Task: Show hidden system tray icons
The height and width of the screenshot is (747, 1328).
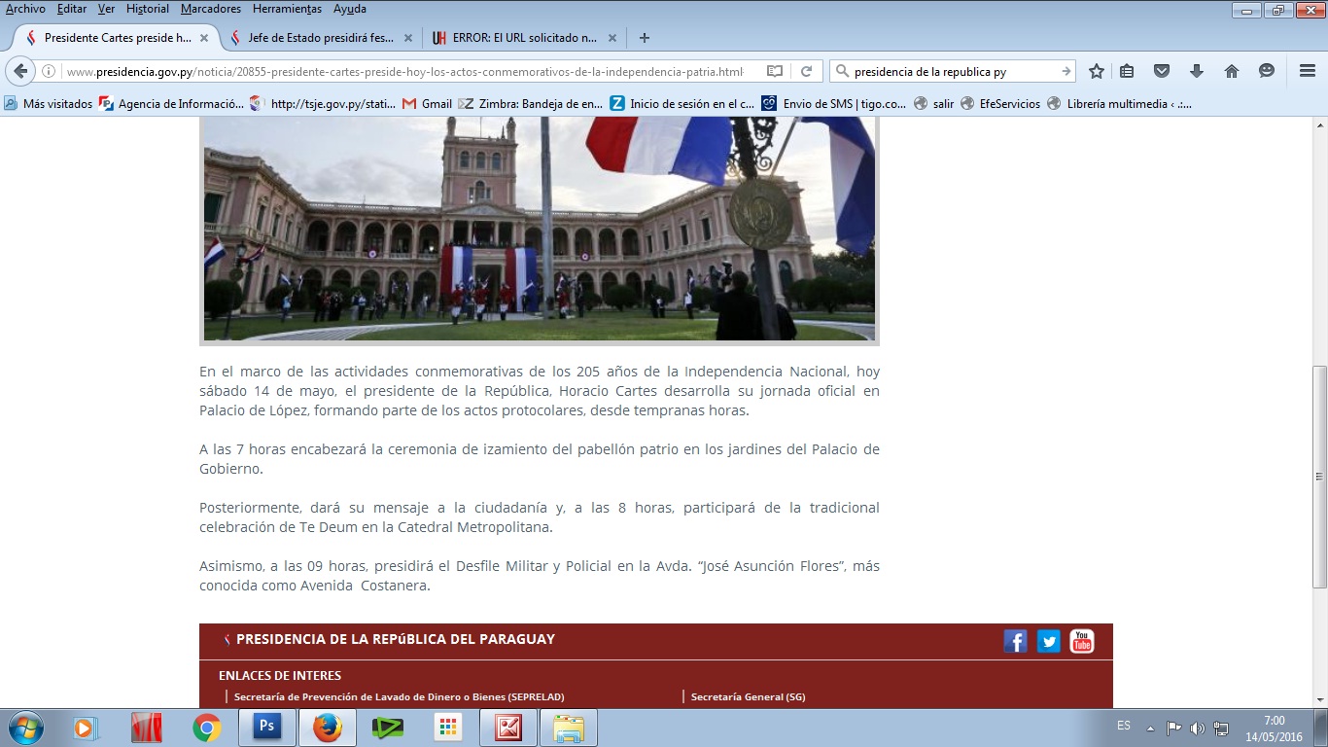Action: pos(1150,728)
